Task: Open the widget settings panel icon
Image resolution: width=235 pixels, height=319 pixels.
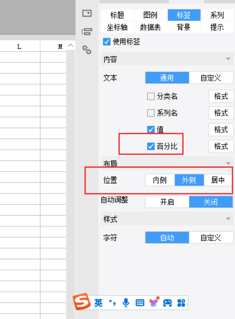Action: (87, 13)
